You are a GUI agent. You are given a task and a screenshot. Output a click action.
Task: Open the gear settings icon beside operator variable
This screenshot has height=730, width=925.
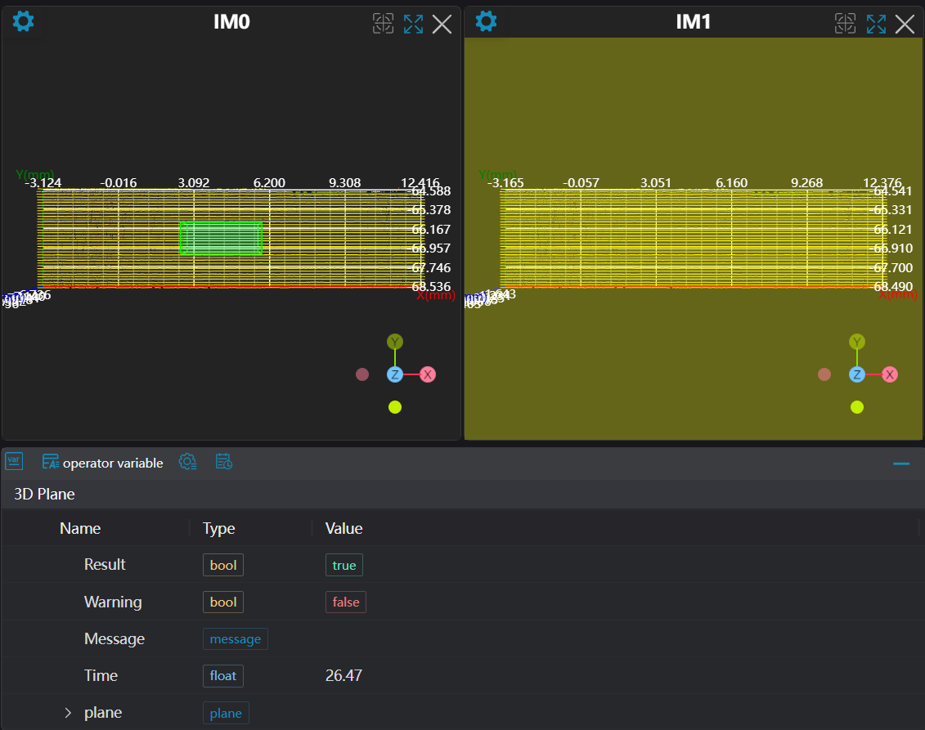tap(187, 462)
